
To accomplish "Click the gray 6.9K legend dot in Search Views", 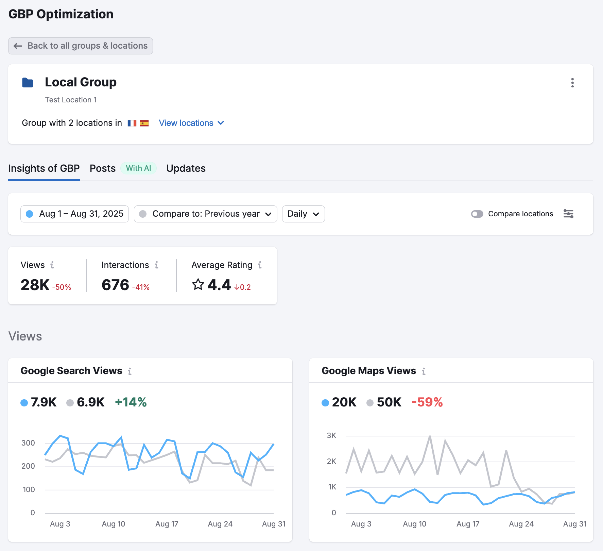I will tap(70, 403).
